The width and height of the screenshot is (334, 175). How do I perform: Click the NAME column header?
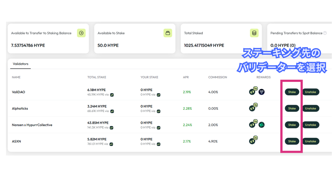coord(16,77)
